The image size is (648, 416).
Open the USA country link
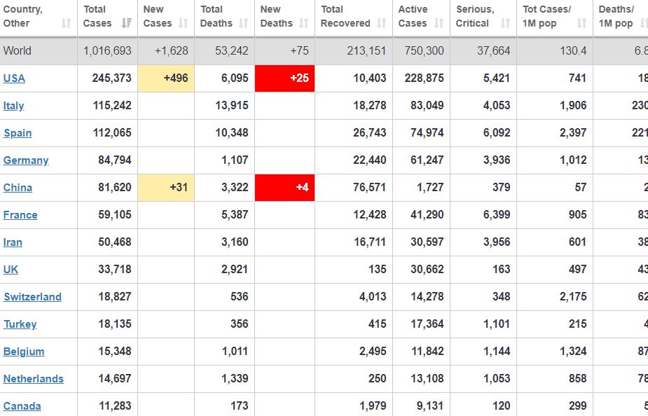(x=14, y=78)
